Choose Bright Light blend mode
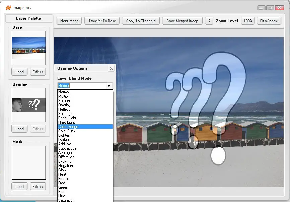Image resolution: width=290 pixels, height=202 pixels. [x=85, y=118]
